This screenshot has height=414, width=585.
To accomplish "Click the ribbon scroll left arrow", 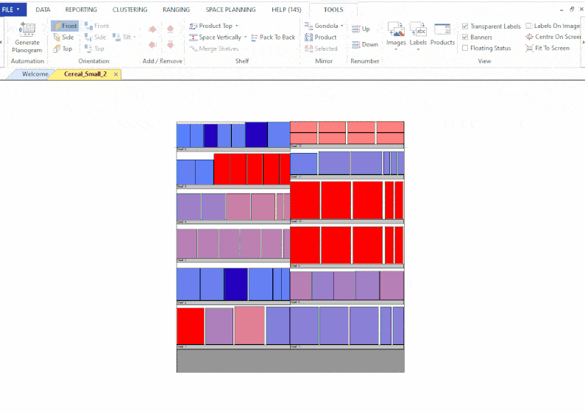I will click(1, 42).
